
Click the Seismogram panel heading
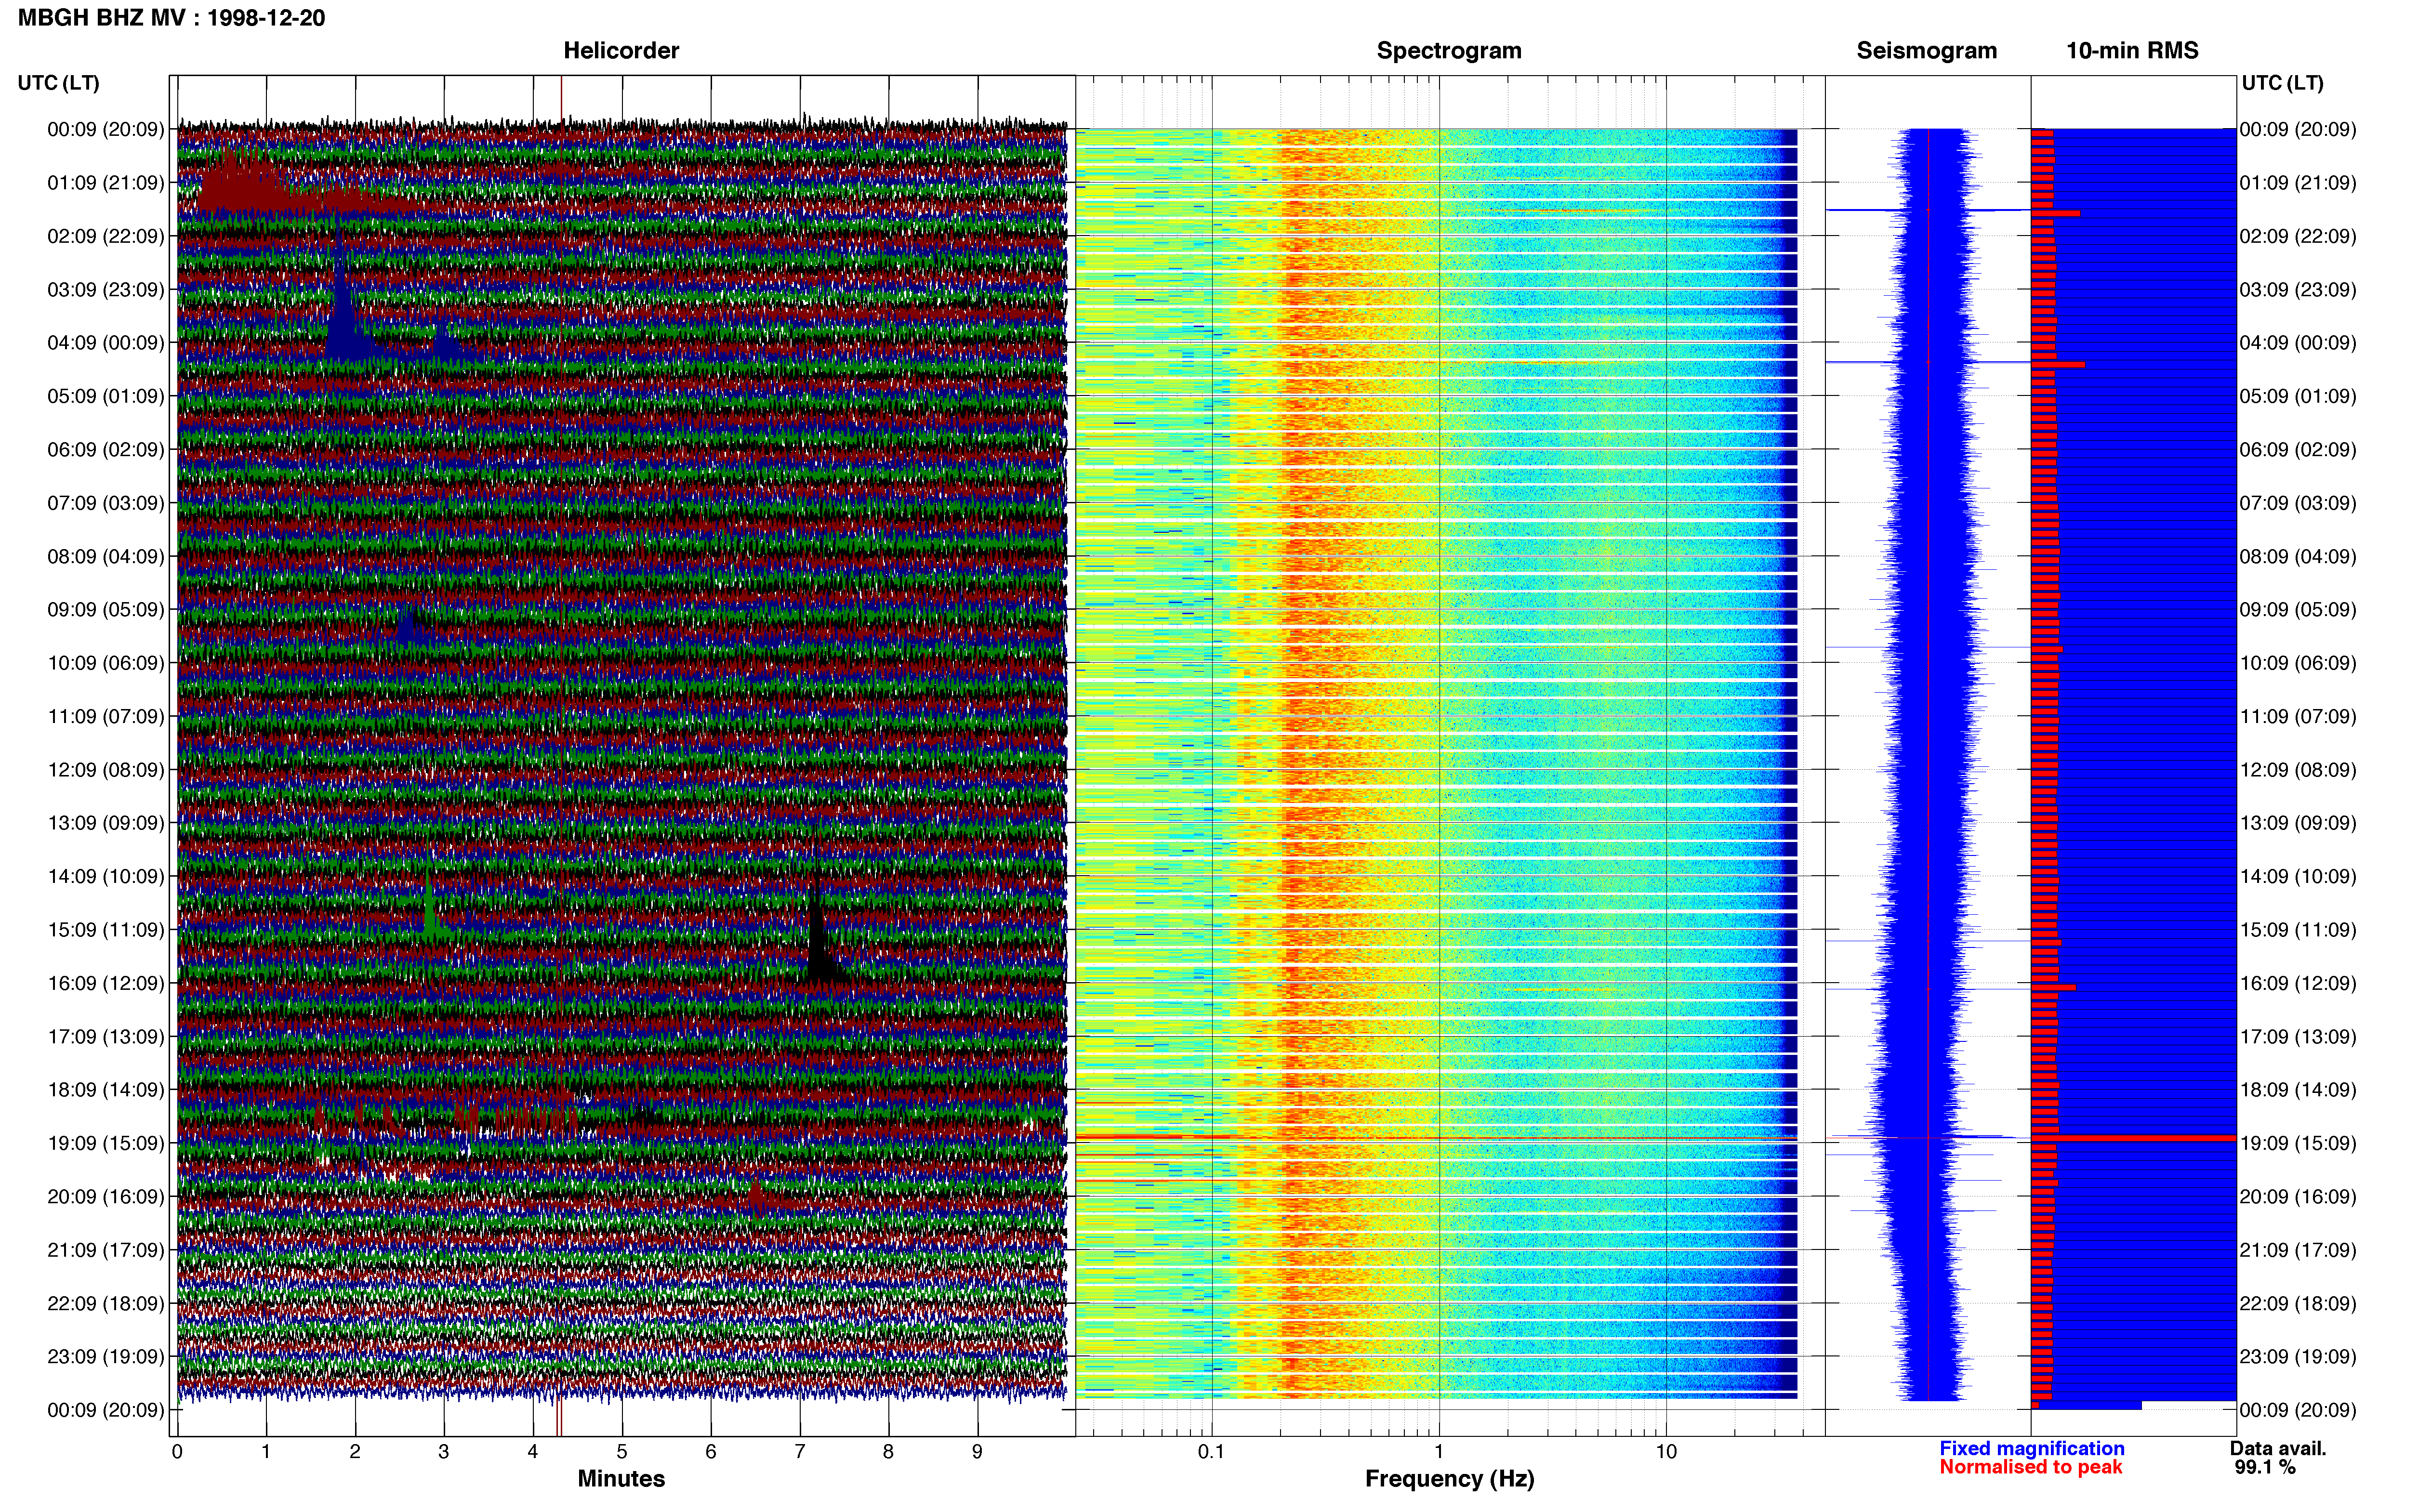coord(1926,51)
